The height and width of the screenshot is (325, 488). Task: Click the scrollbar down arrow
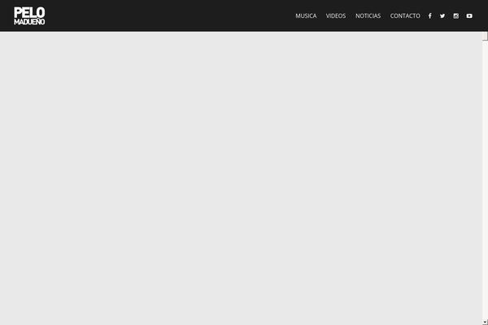485,323
